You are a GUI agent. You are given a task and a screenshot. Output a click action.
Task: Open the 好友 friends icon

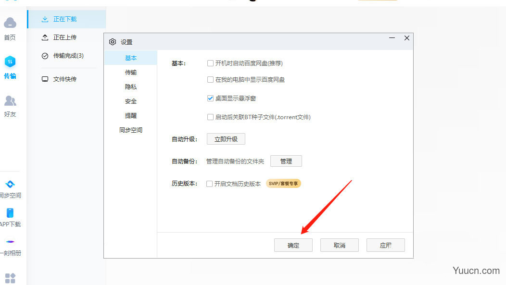tap(10, 101)
